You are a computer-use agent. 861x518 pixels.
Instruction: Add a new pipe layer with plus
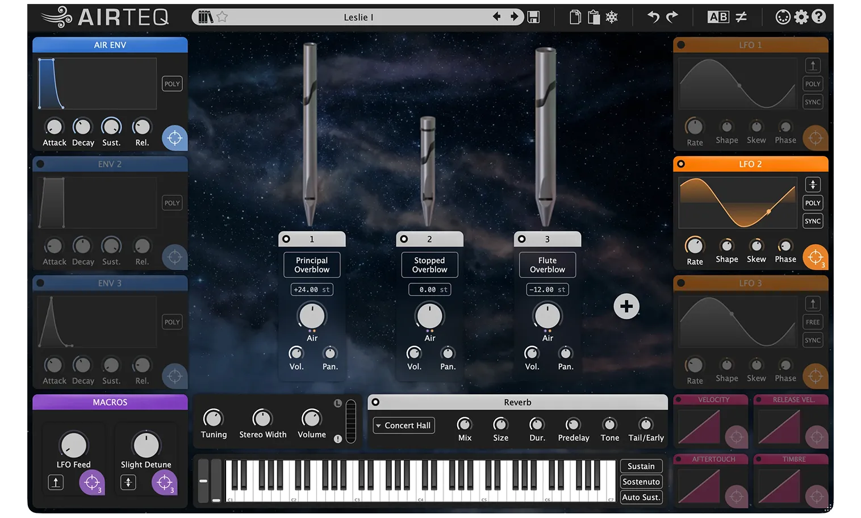(626, 307)
